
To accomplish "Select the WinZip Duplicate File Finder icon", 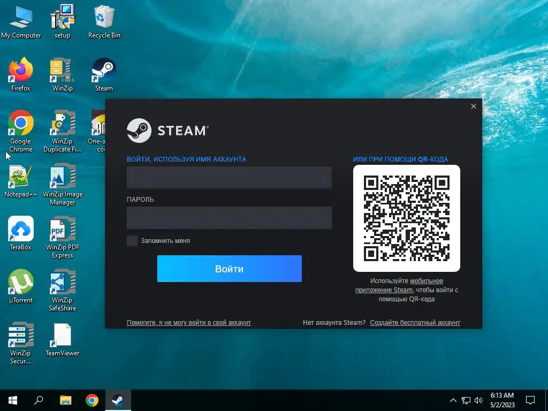I will 62,132.
